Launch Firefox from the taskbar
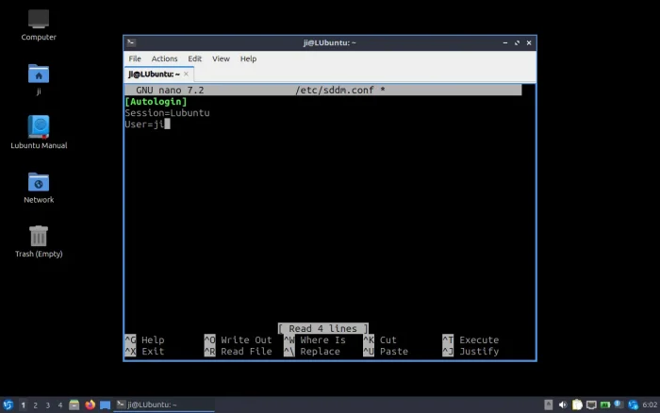 pos(91,405)
